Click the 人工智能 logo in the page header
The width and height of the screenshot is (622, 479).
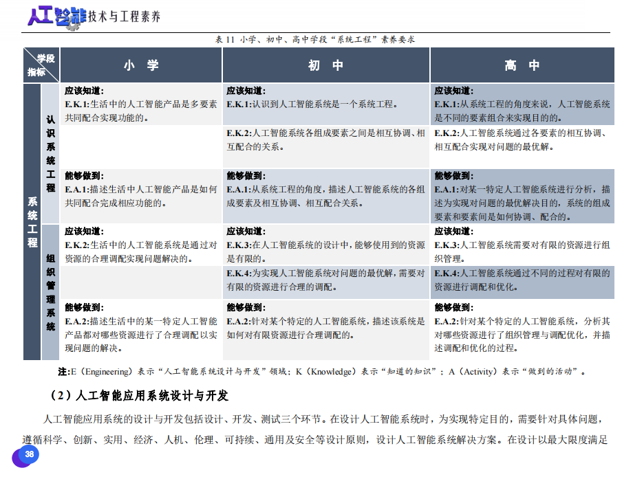point(53,16)
